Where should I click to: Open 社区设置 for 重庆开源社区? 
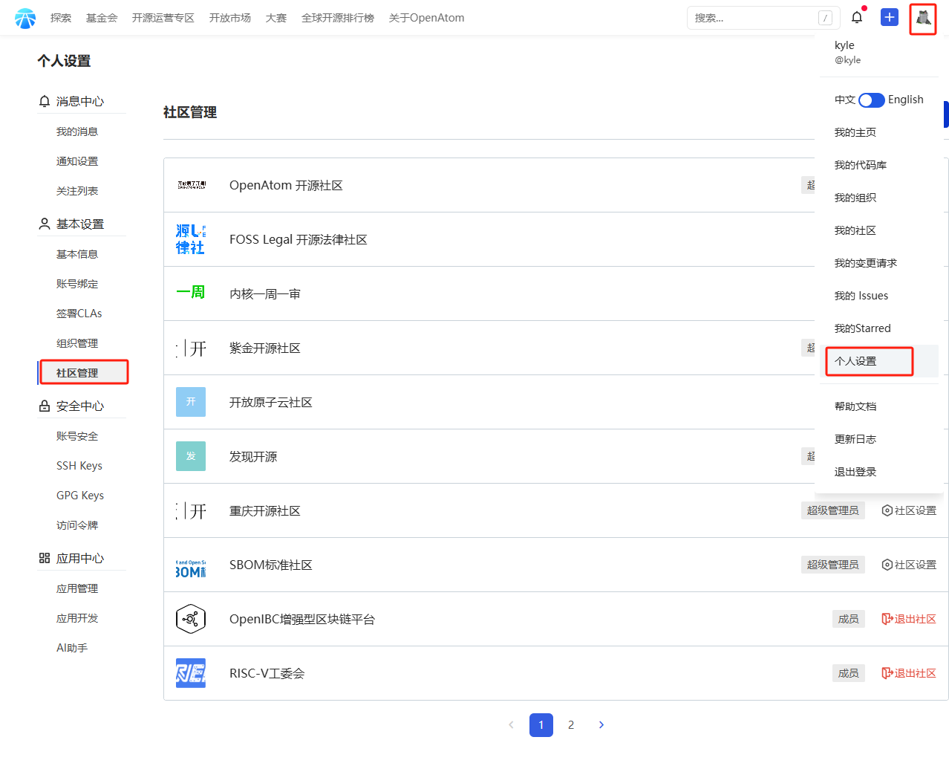click(909, 510)
